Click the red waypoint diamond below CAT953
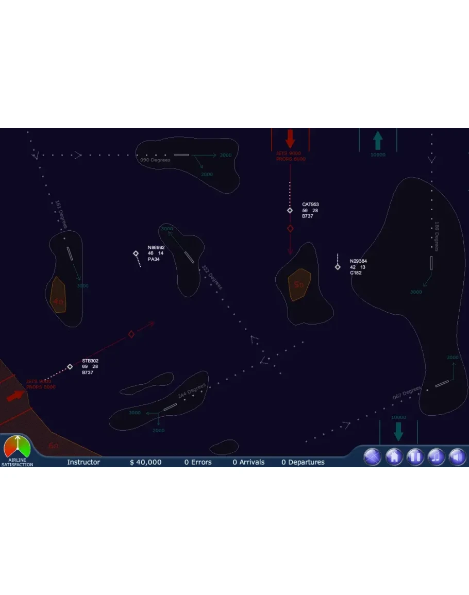Viewport: 469px width, 595px height. coord(290,228)
